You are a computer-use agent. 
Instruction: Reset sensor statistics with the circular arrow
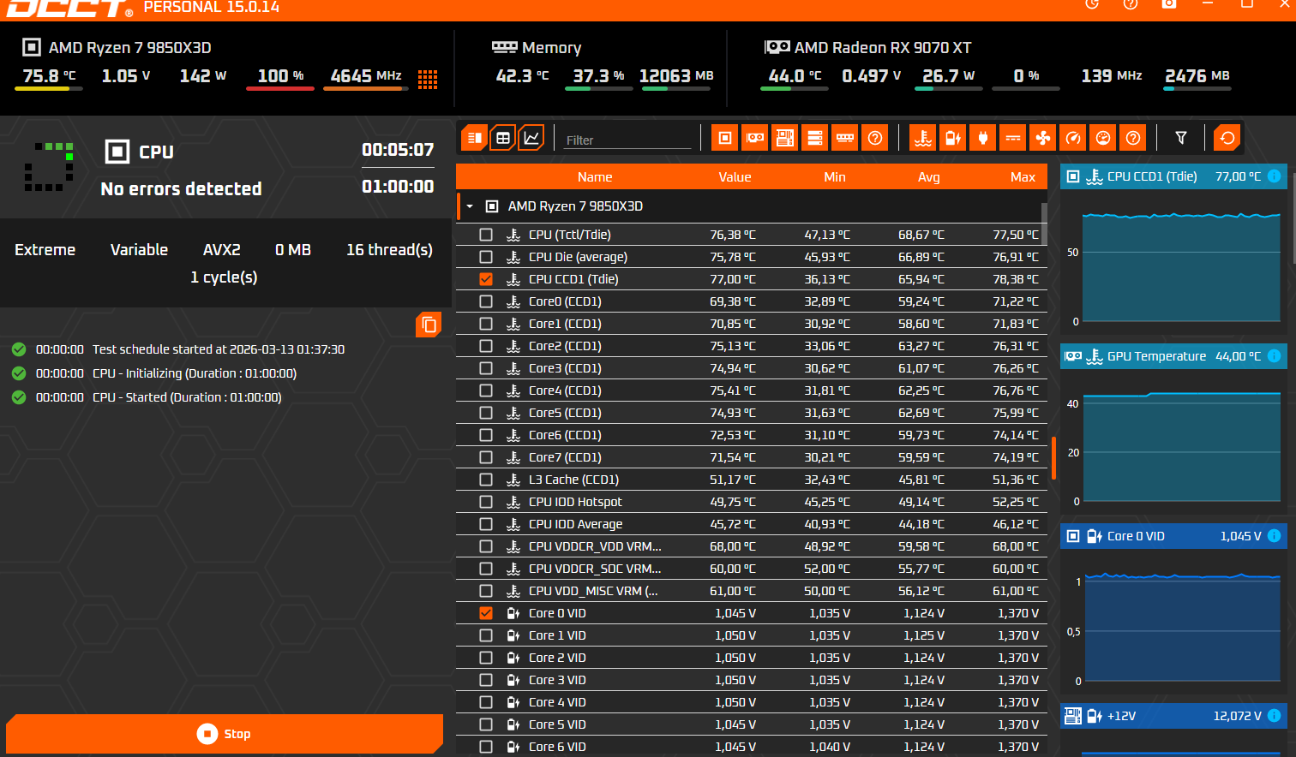click(x=1227, y=138)
